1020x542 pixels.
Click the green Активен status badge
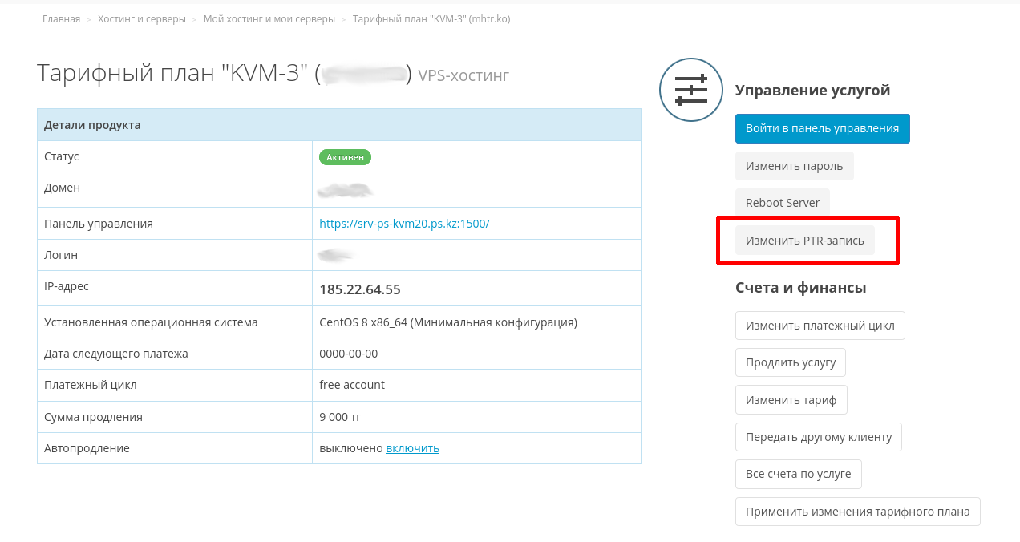[345, 157]
